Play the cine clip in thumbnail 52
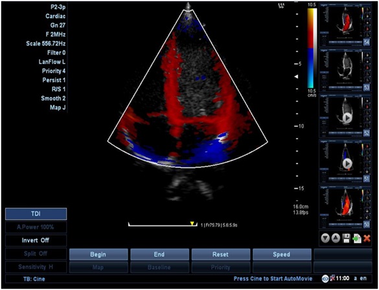The width and height of the screenshot is (379, 290). (347, 118)
